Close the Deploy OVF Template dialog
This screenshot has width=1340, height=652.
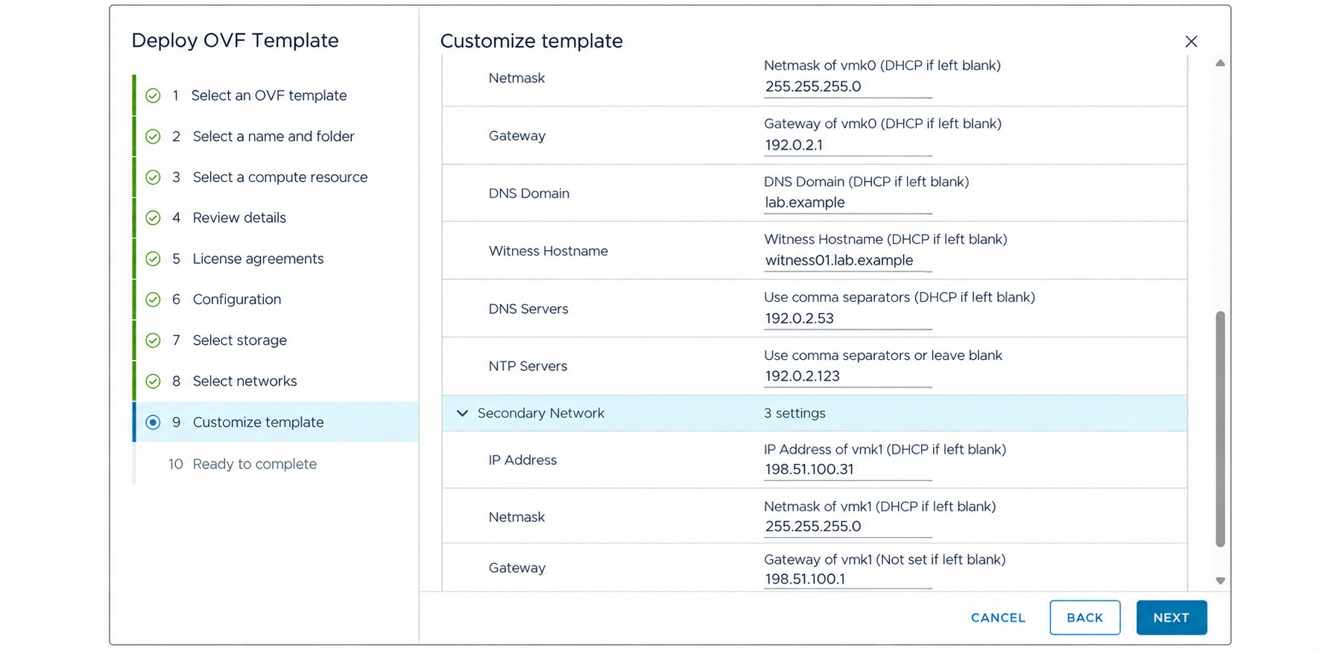1191,42
